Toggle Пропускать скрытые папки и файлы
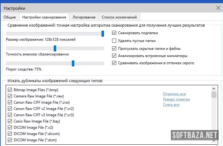 [114, 49]
